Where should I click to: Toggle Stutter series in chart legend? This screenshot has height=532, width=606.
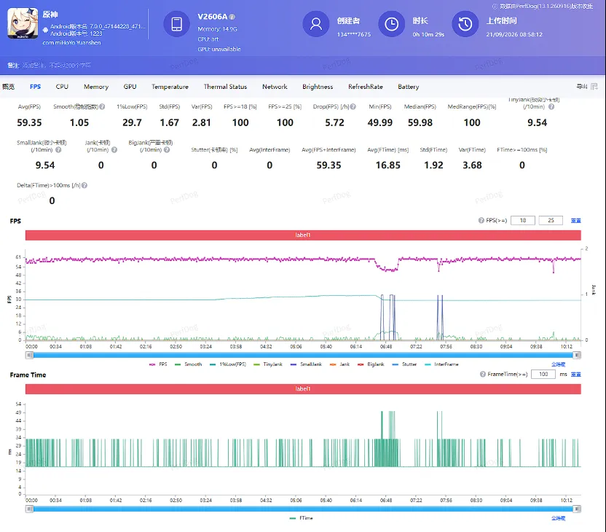404,364
